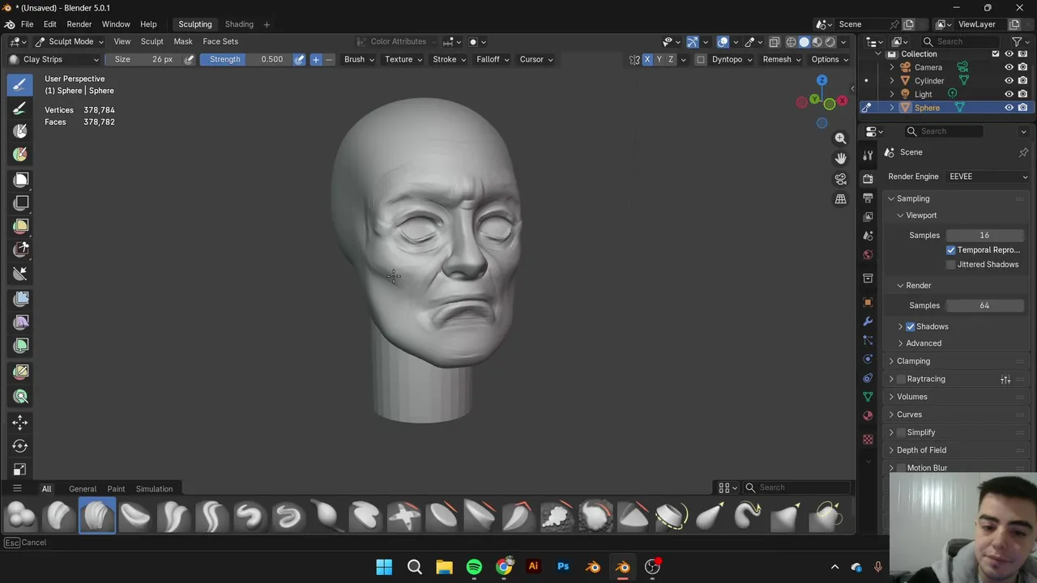
Task: Hide the Cylinder object in outliner
Action: point(1009,81)
